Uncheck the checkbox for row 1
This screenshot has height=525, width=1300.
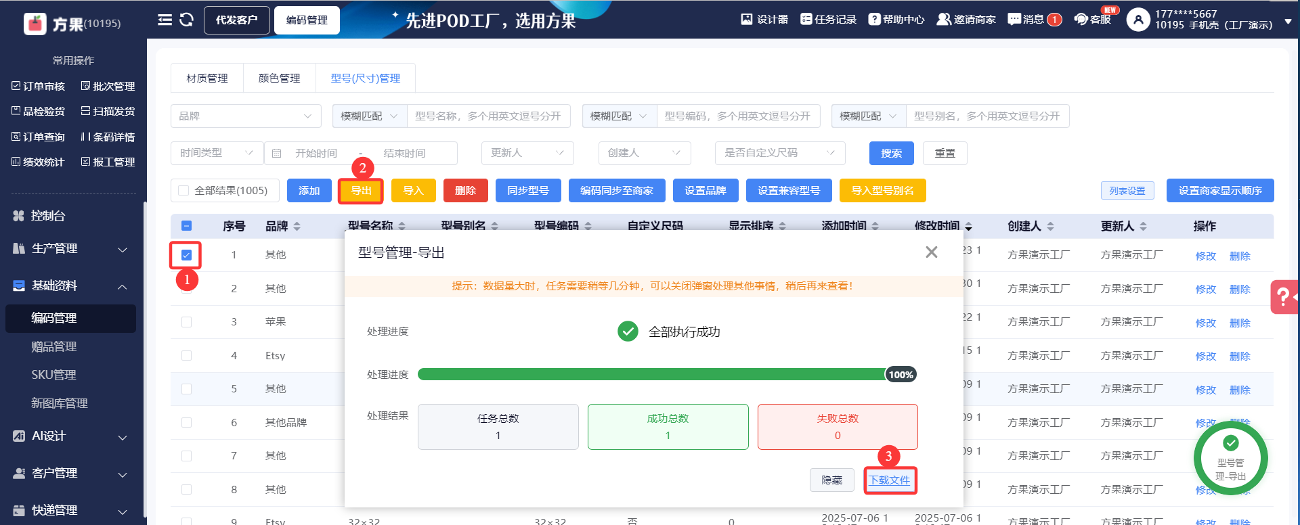click(187, 255)
